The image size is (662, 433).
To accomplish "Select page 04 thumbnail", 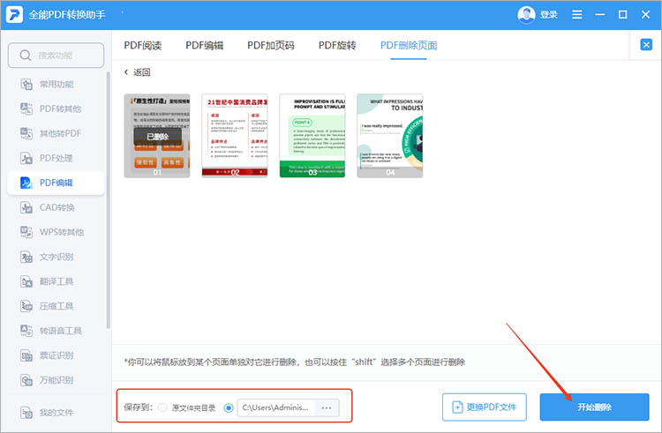I will pos(390,135).
